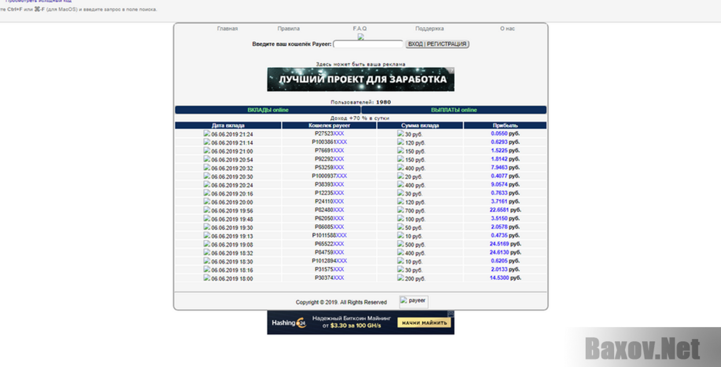
Task: Open the Правила page link
Action: [x=288, y=28]
